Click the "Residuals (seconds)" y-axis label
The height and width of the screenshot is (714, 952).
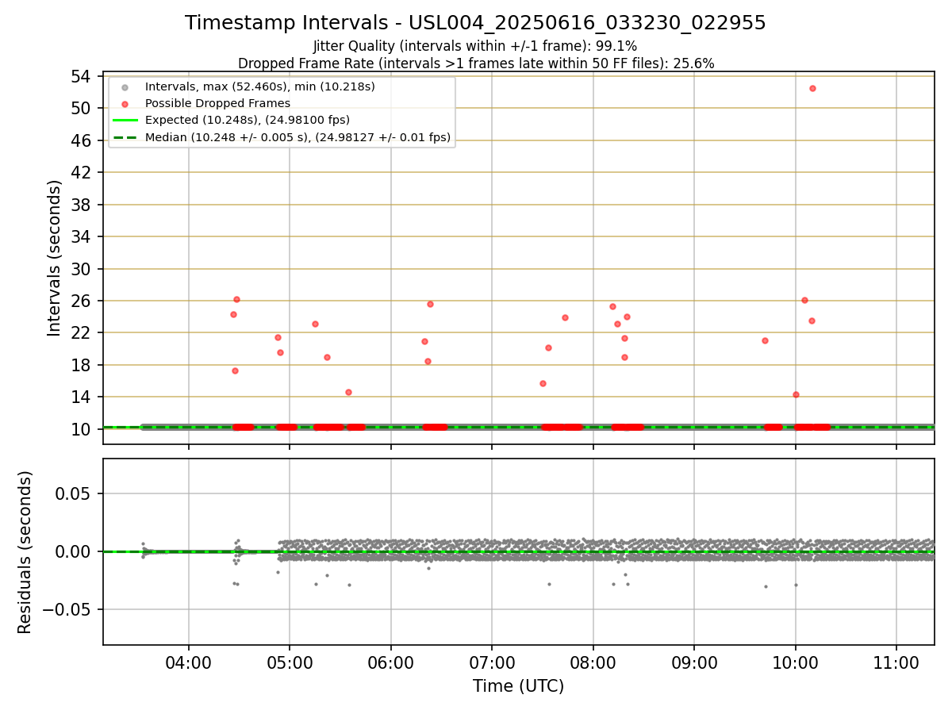[25, 552]
